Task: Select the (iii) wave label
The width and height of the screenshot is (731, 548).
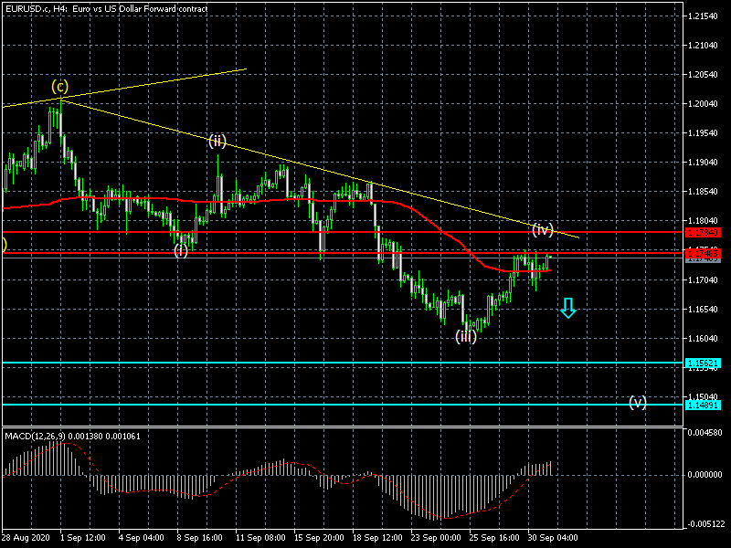Action: [466, 336]
